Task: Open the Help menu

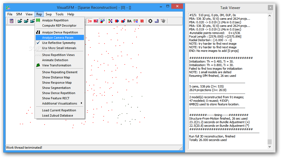Action: pyautogui.click(x=71, y=14)
